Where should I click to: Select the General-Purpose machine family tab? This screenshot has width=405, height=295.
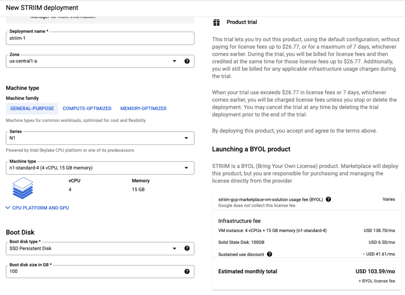pyautogui.click(x=32, y=108)
